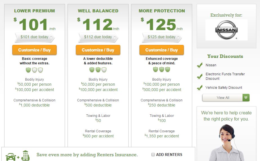Viewport: 260px width, 161px height.
Task: Select the $125 due today price tag
Action: [162, 37]
